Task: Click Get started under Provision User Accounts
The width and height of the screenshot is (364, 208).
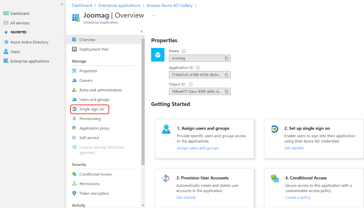Action: pos(186,197)
